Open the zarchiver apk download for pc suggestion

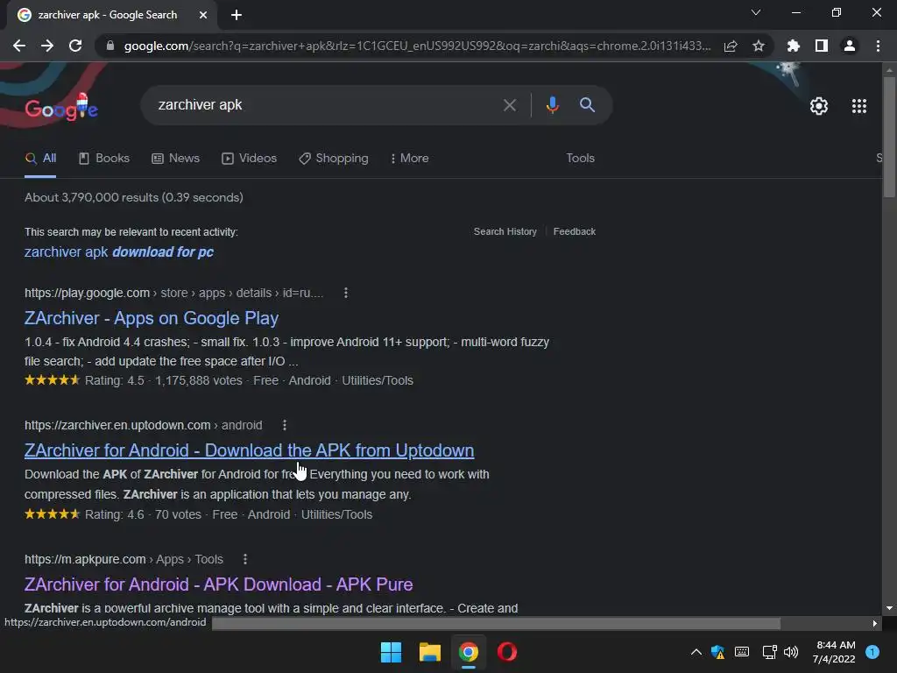119,251
